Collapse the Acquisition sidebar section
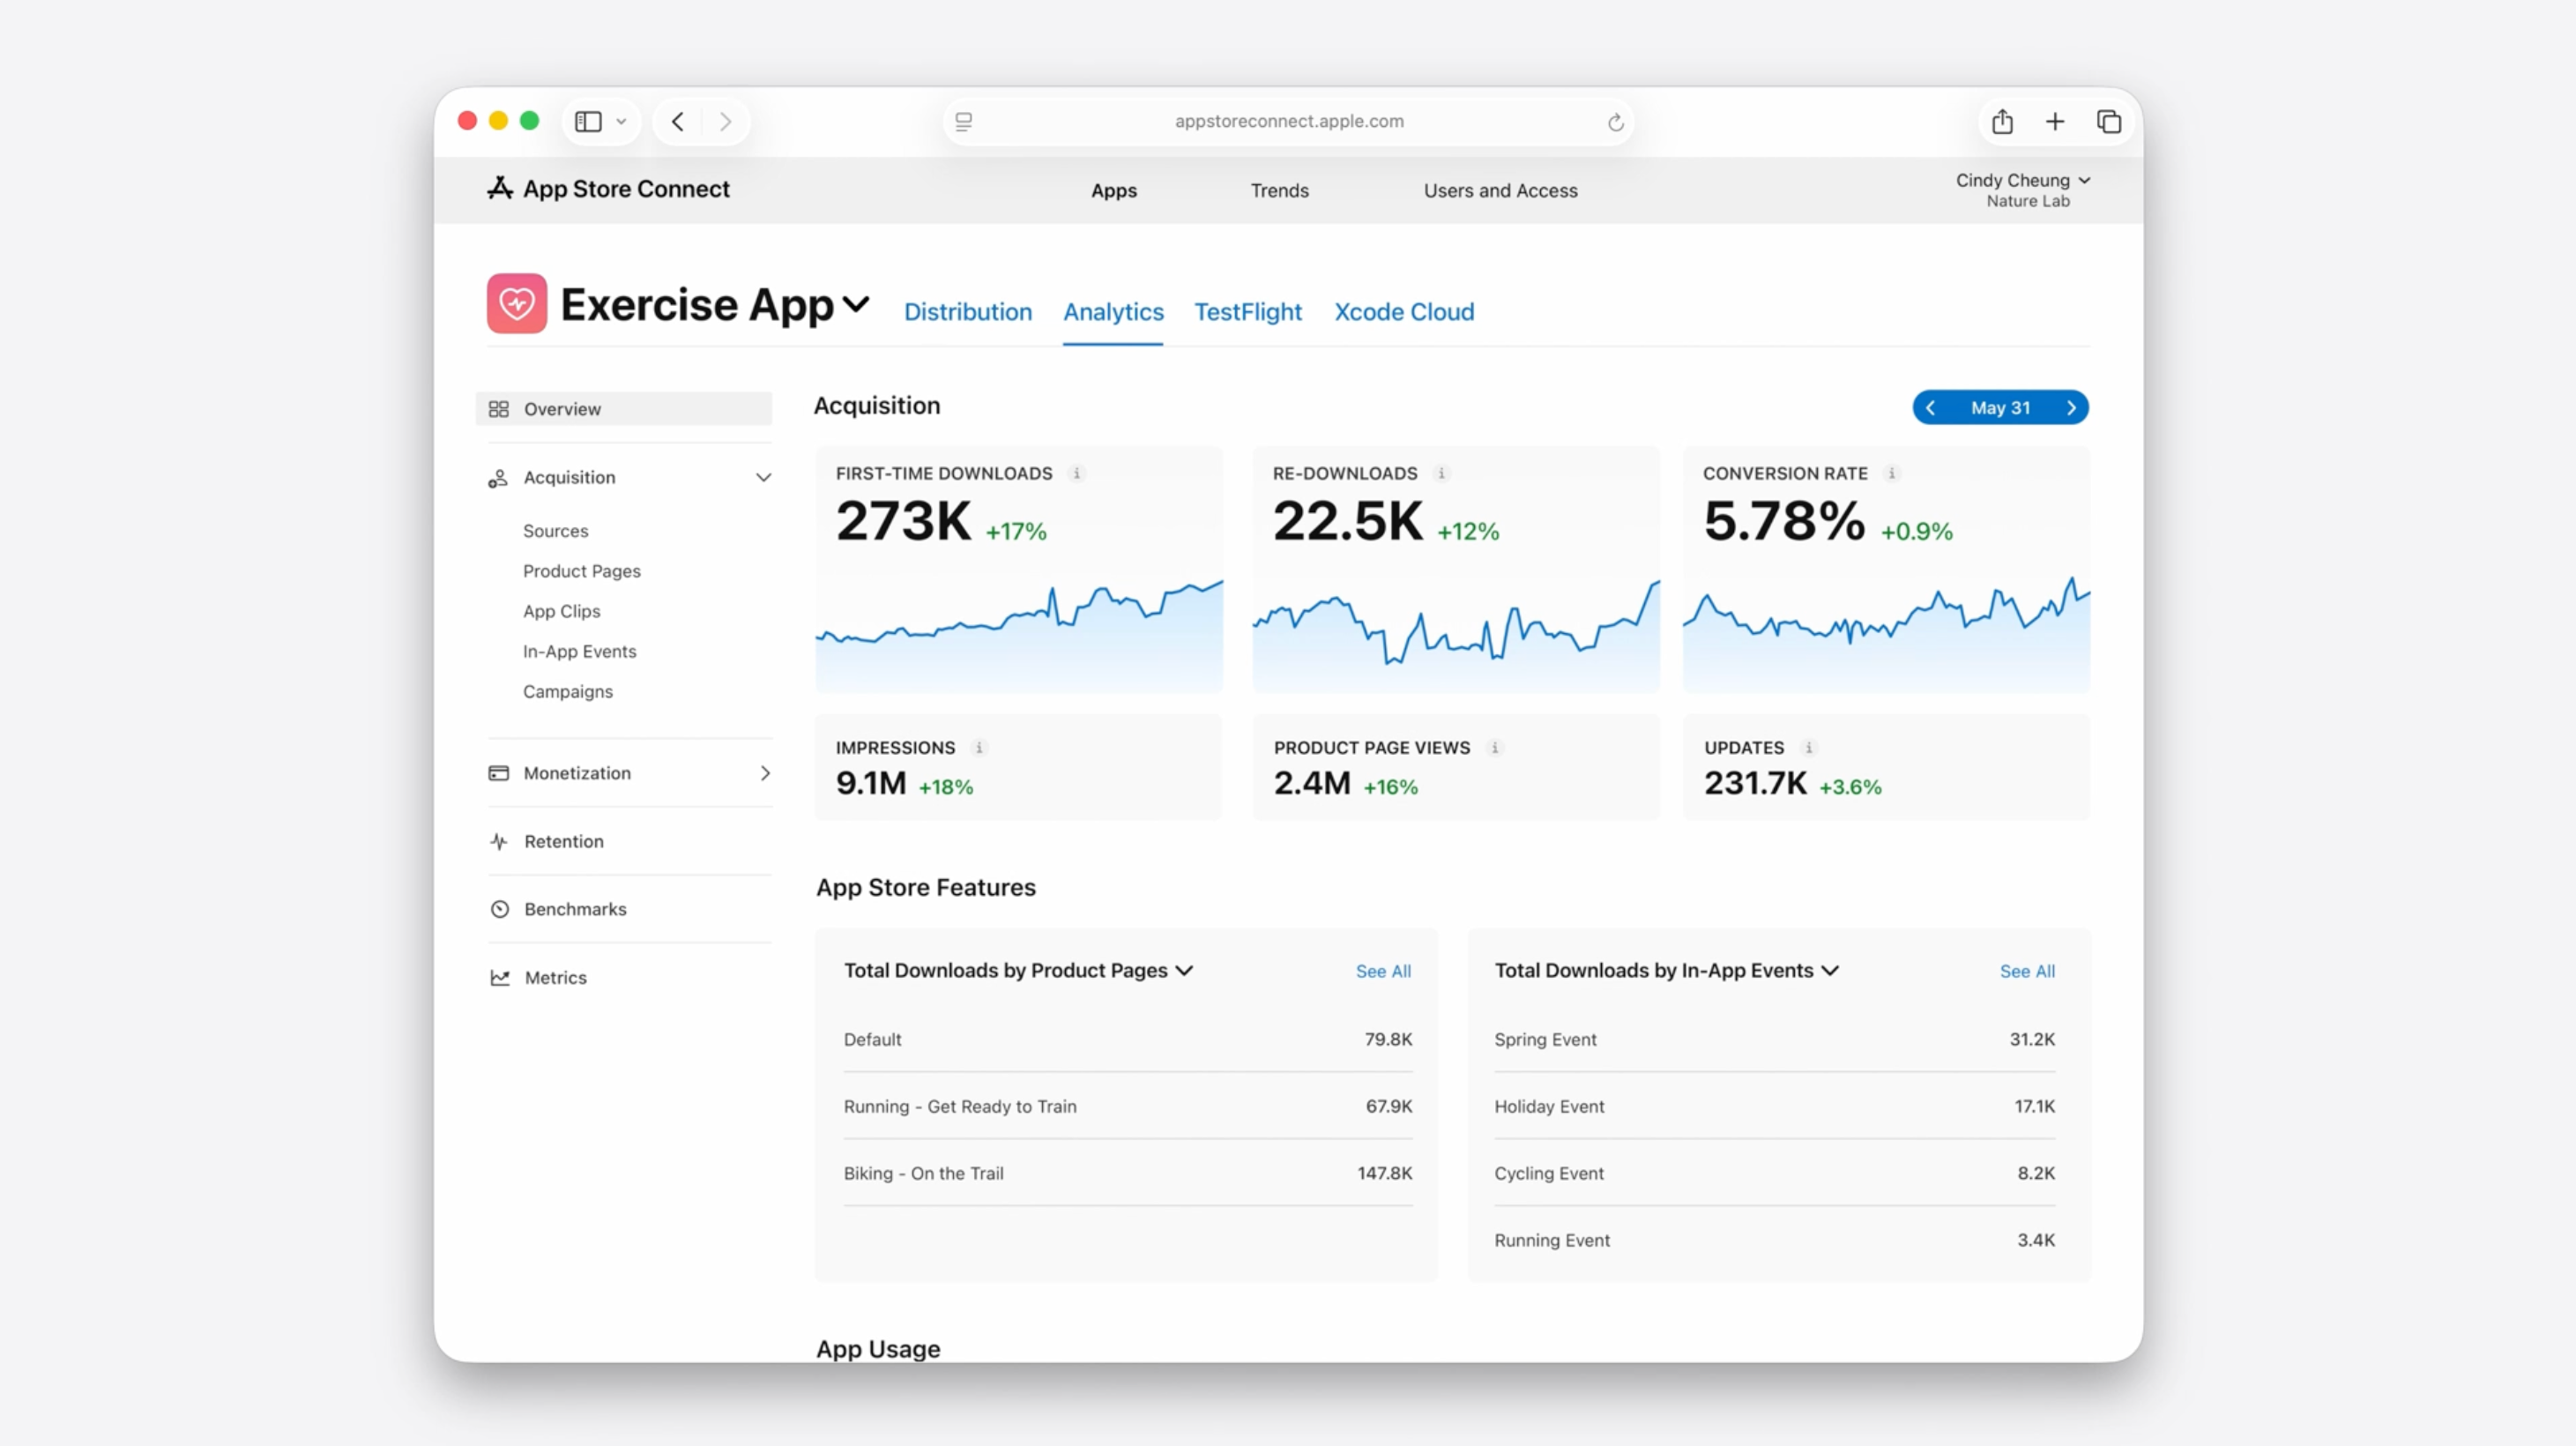The width and height of the screenshot is (2576, 1446). pyautogui.click(x=763, y=477)
